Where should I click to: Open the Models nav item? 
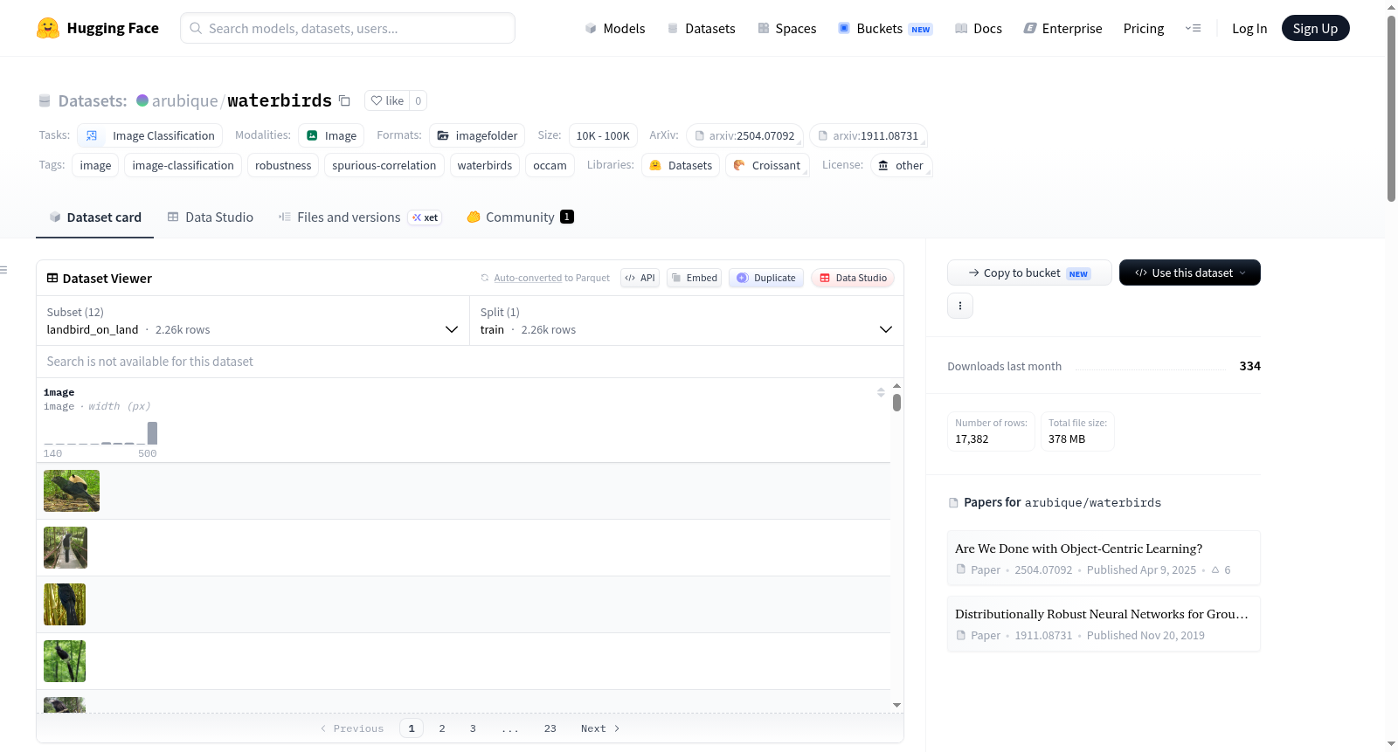pyautogui.click(x=615, y=29)
